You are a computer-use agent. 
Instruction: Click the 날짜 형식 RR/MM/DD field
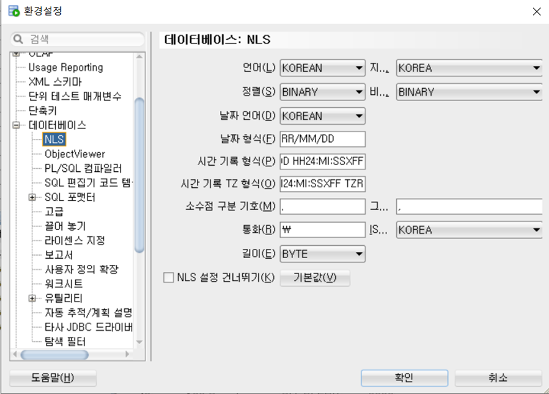pos(322,139)
